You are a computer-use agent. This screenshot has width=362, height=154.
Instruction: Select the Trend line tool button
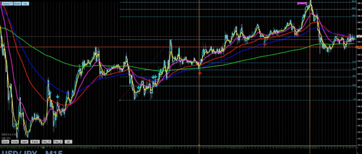pos(35,142)
